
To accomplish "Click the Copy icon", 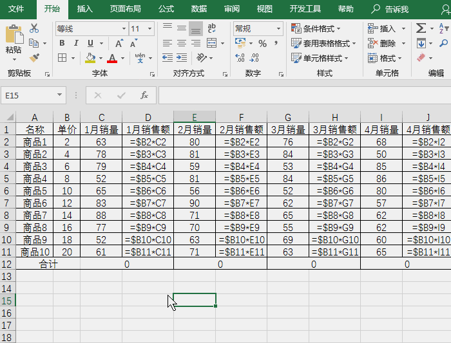I will [34, 43].
